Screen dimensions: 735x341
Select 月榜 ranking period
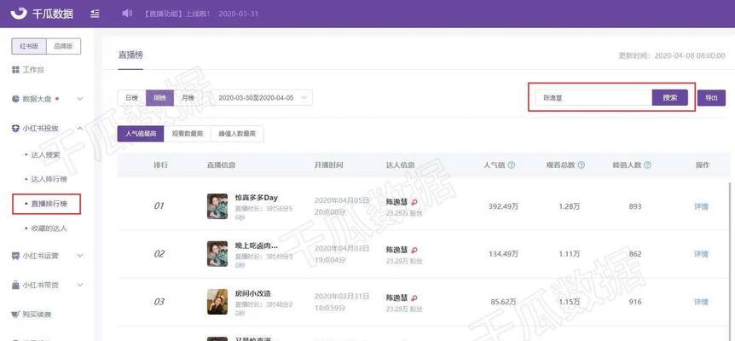tap(188, 97)
